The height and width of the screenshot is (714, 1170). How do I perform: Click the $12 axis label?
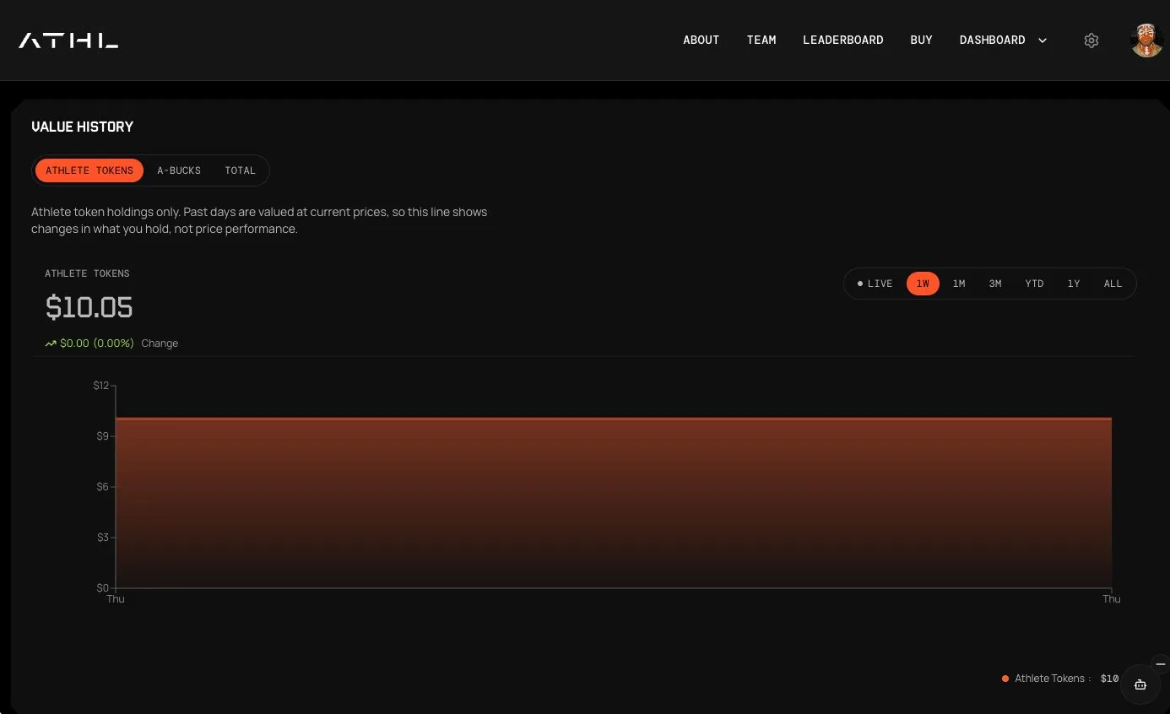coord(101,386)
